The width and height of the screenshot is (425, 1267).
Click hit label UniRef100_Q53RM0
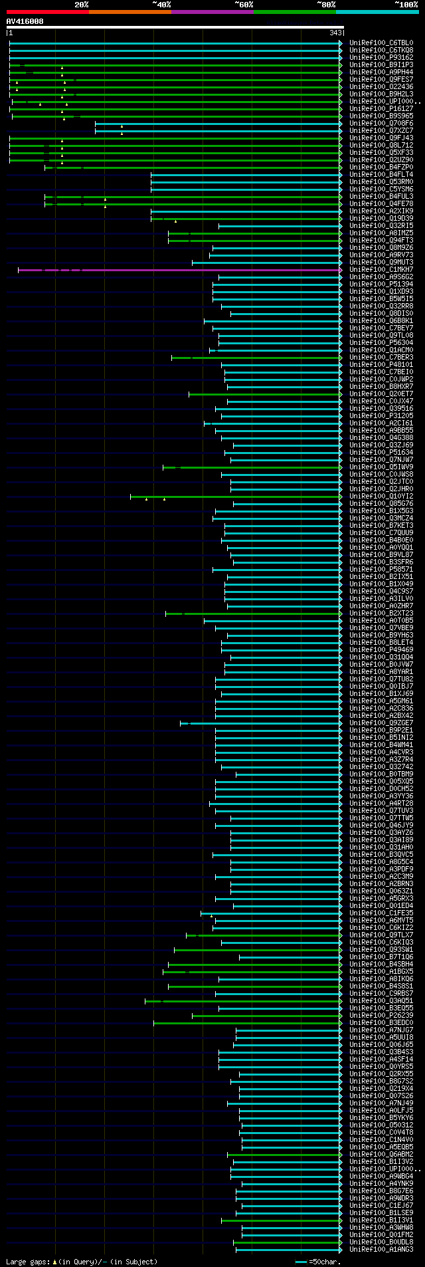point(381,182)
